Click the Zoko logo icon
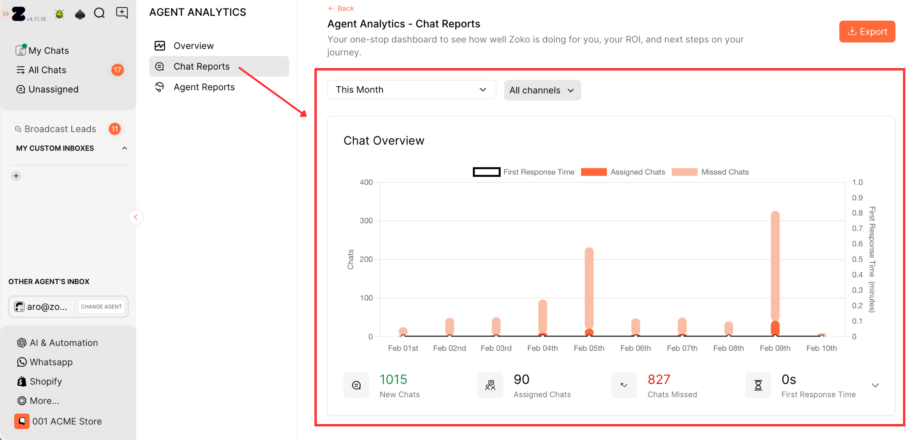The height and width of the screenshot is (440, 913). (x=18, y=14)
